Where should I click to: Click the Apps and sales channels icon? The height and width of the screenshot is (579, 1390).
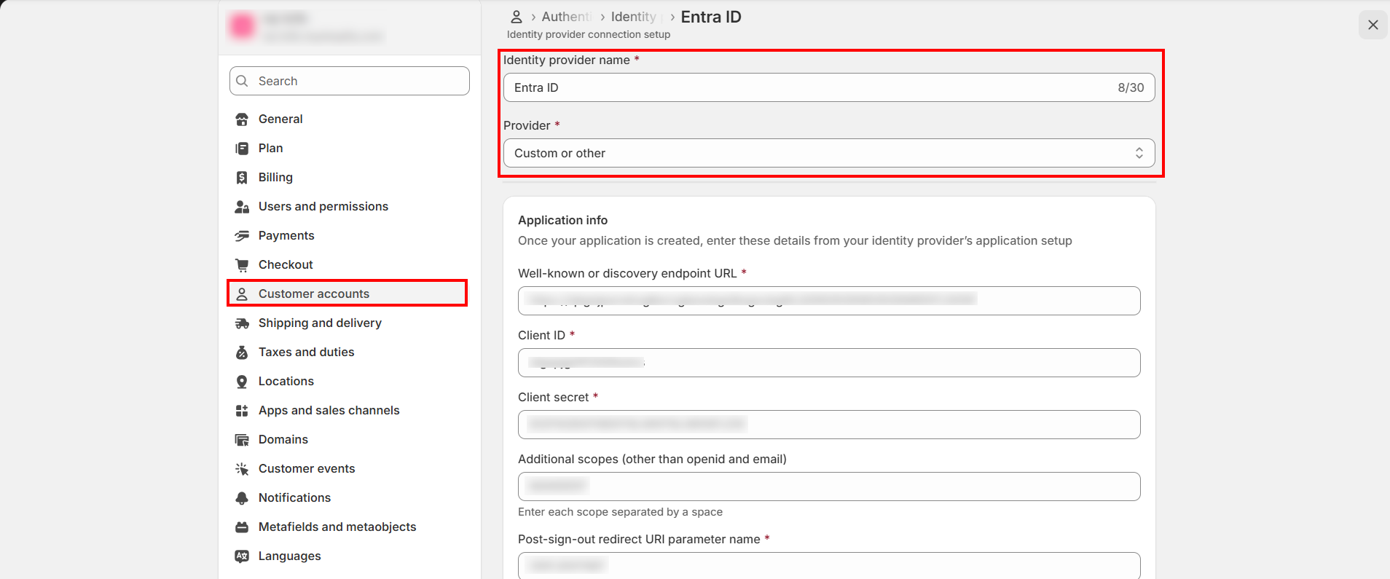pyautogui.click(x=242, y=411)
